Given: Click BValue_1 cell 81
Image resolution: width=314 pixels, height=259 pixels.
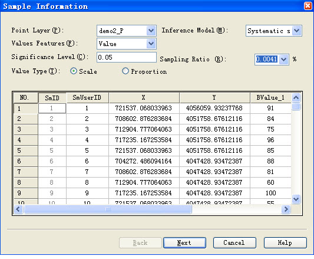Looking at the screenshot, I should pyautogui.click(x=271, y=172).
